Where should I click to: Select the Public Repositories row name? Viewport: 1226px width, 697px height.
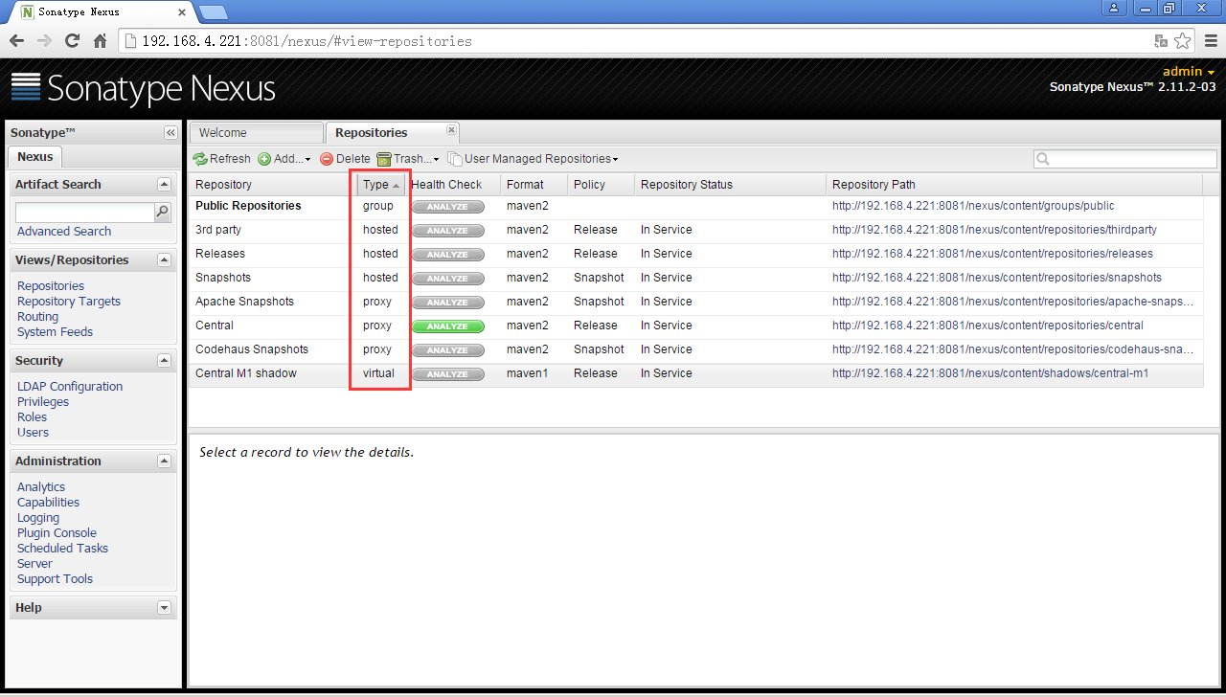(x=248, y=206)
